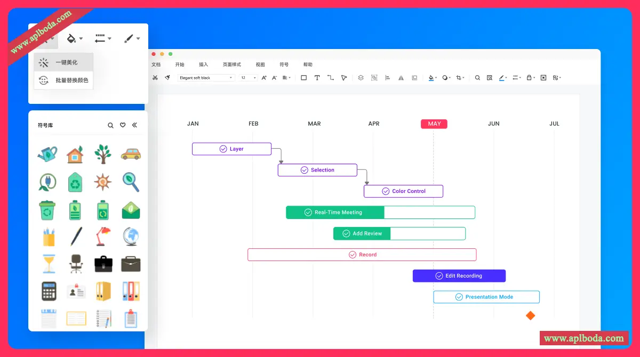
Task: Collapse symbol library with double chevron
Action: click(134, 125)
